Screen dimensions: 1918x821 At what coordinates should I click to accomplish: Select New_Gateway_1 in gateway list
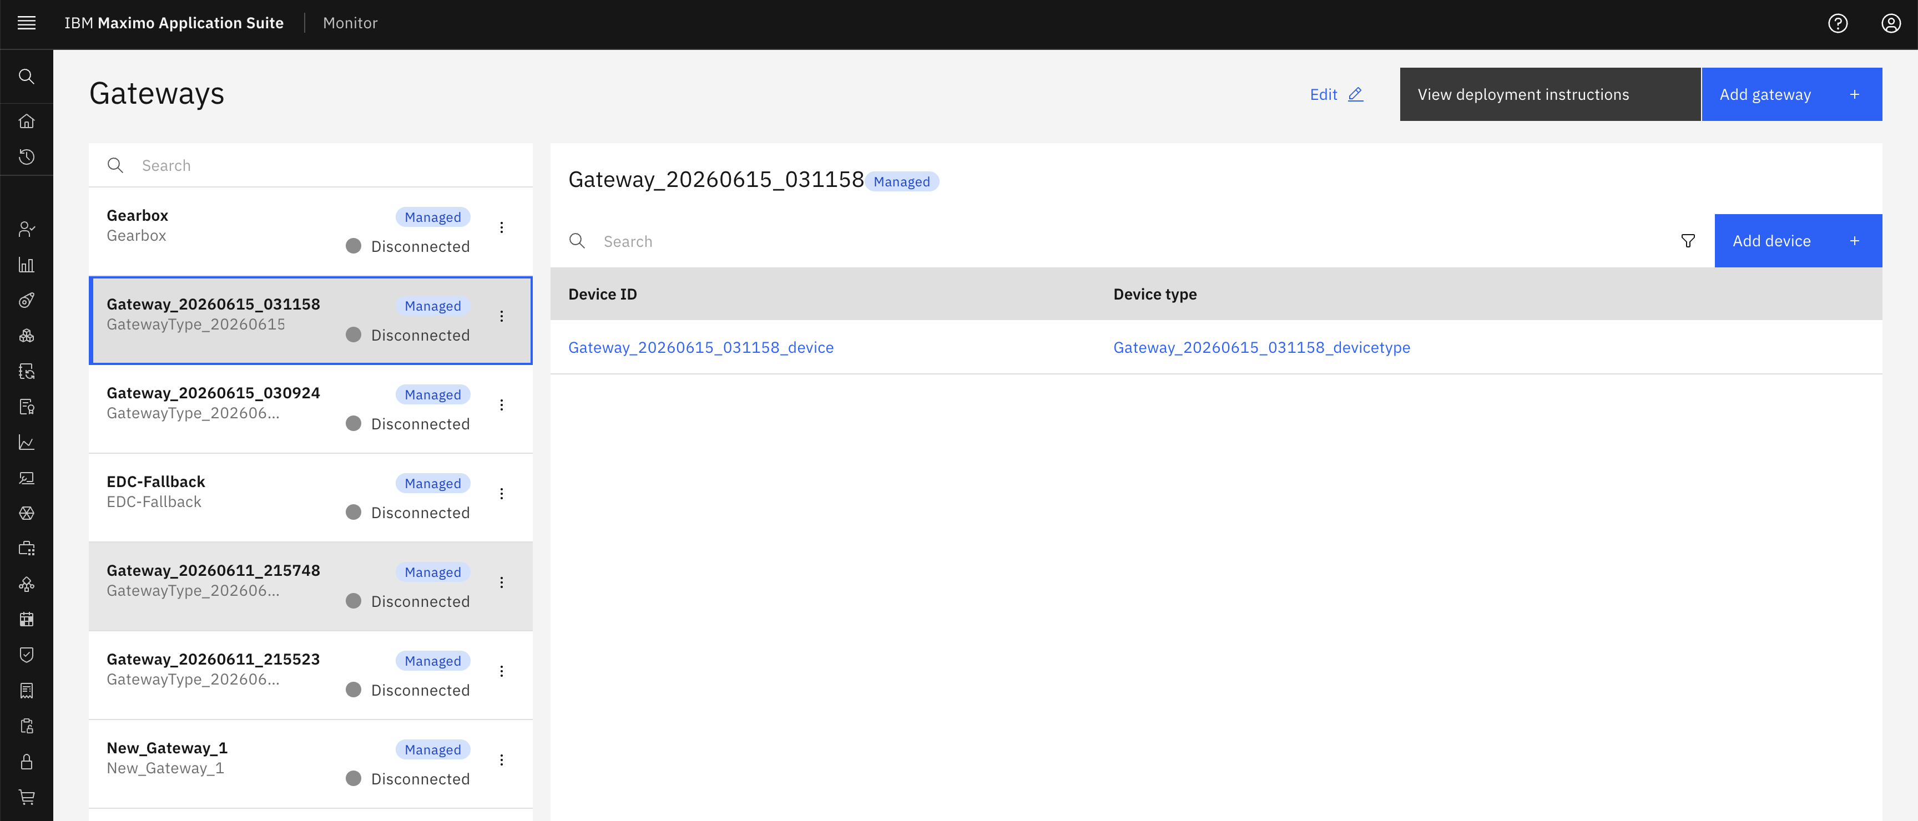(310, 764)
